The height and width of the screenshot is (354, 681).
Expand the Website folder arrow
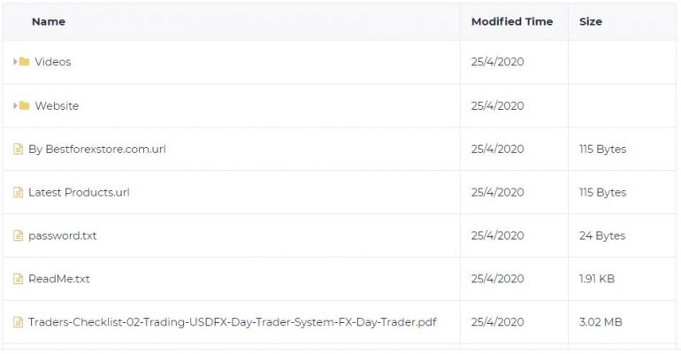pos(15,105)
